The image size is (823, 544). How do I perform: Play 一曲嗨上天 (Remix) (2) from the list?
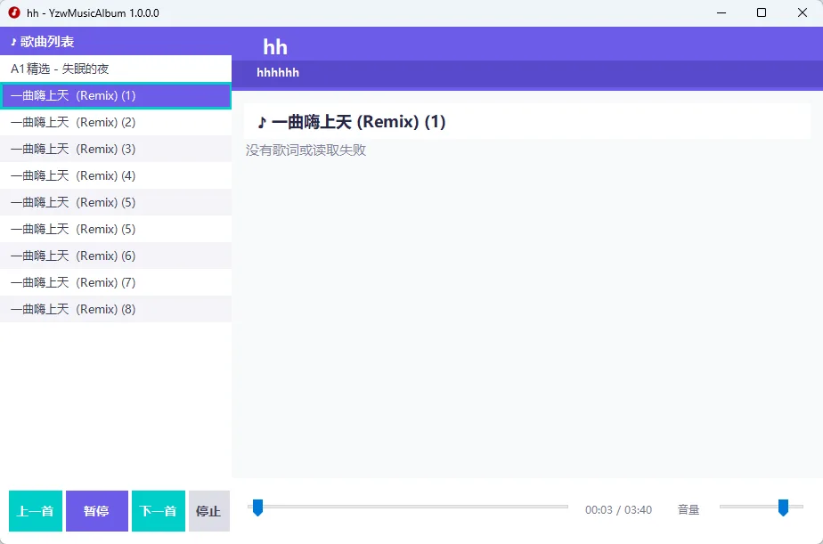tap(116, 122)
